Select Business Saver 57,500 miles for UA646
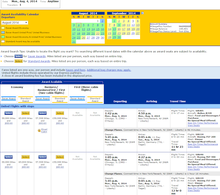The width and height of the screenshot is (220, 195). 43,157
